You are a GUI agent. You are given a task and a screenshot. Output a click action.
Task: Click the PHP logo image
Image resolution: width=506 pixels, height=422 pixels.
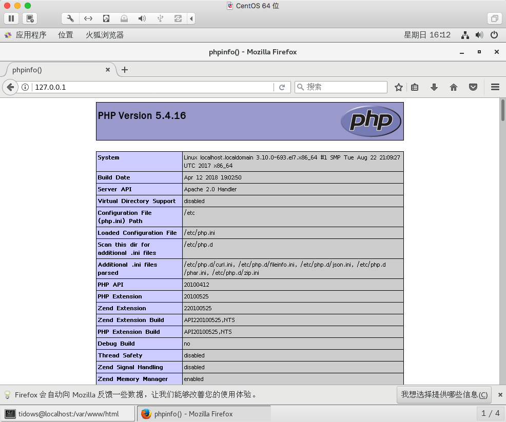point(371,121)
